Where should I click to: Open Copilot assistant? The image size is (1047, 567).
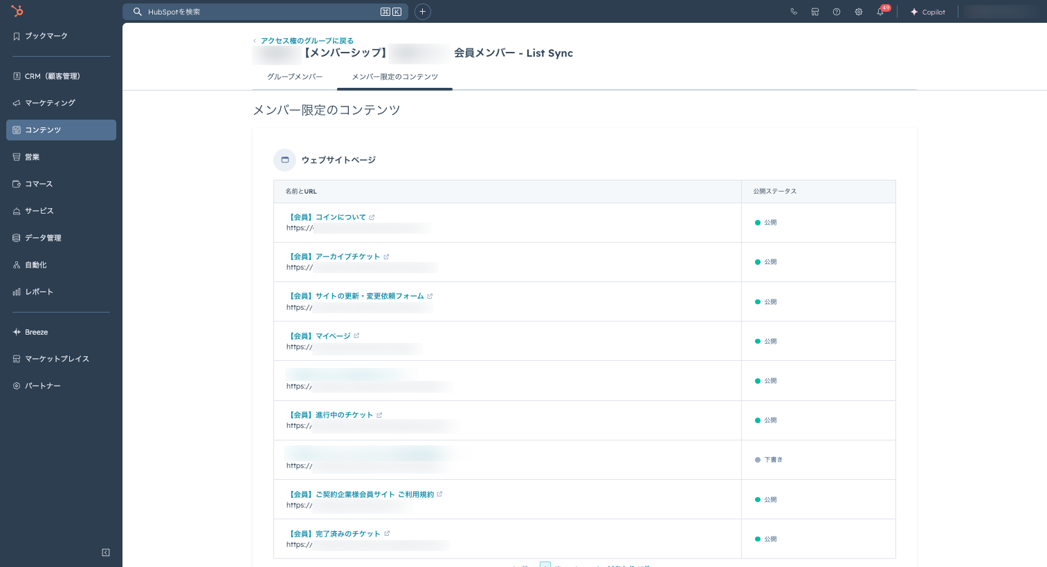(x=927, y=12)
